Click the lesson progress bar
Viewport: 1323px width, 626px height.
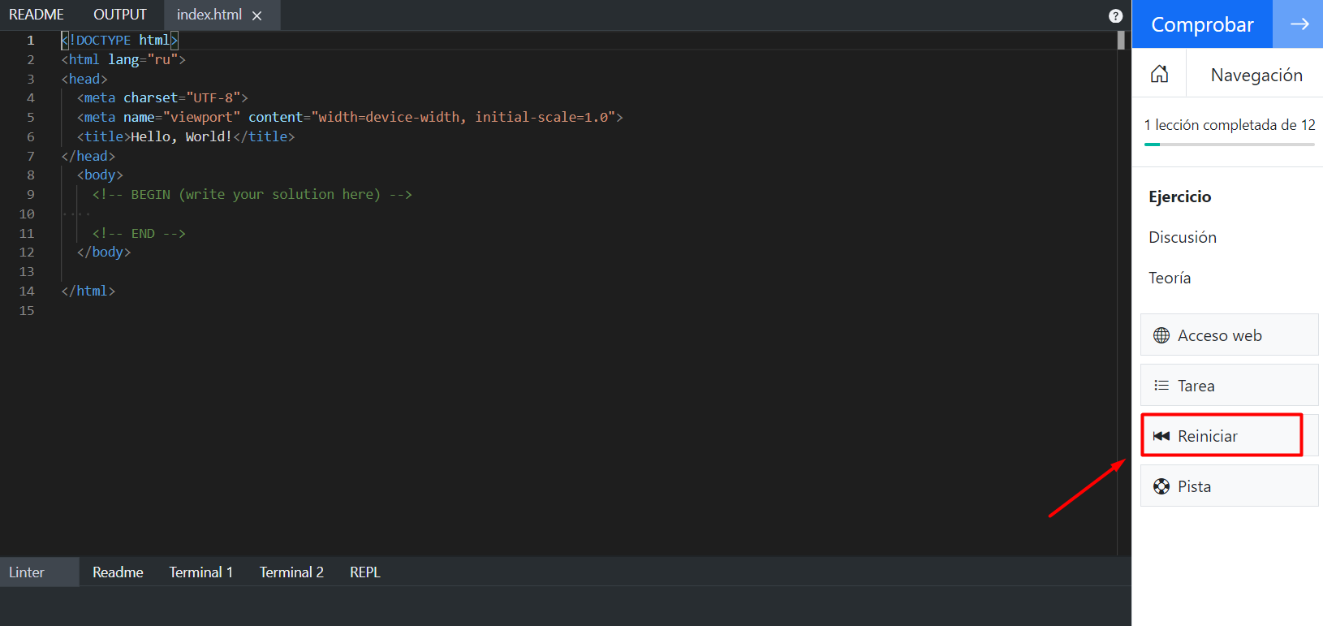1229,145
